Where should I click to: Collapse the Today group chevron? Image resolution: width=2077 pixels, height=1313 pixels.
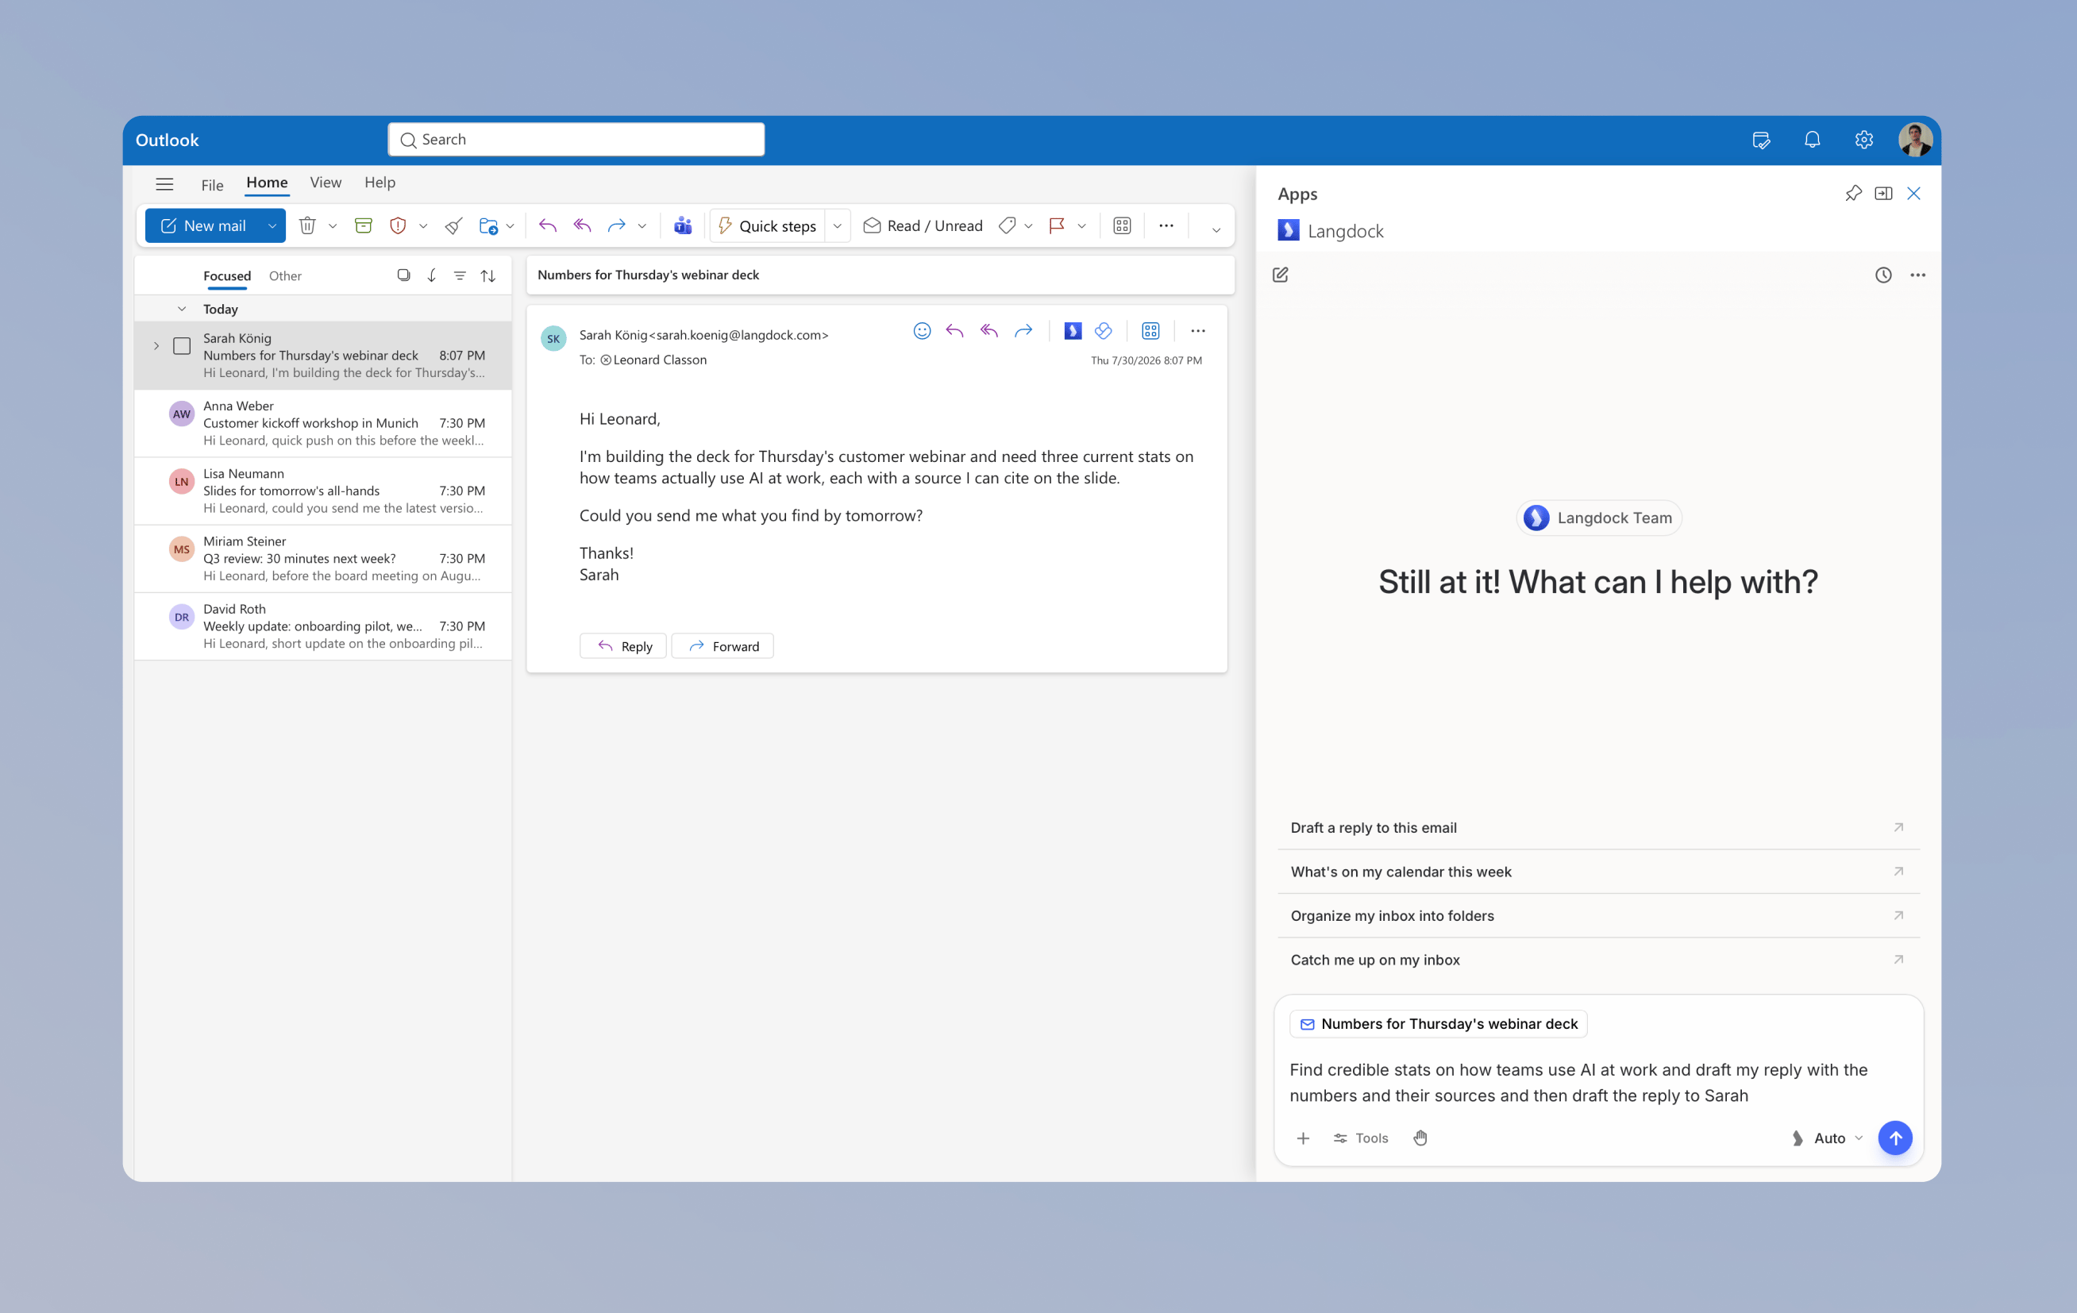coord(182,309)
